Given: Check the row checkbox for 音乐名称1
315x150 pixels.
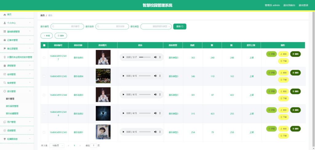Looking at the screenshot, I should 44,133.
